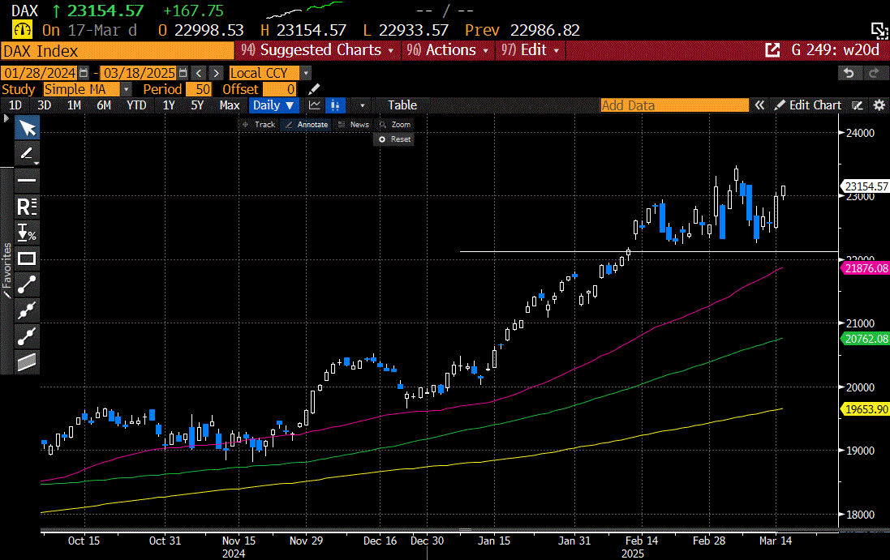
Task: Select the 6M time range
Action: coord(104,105)
